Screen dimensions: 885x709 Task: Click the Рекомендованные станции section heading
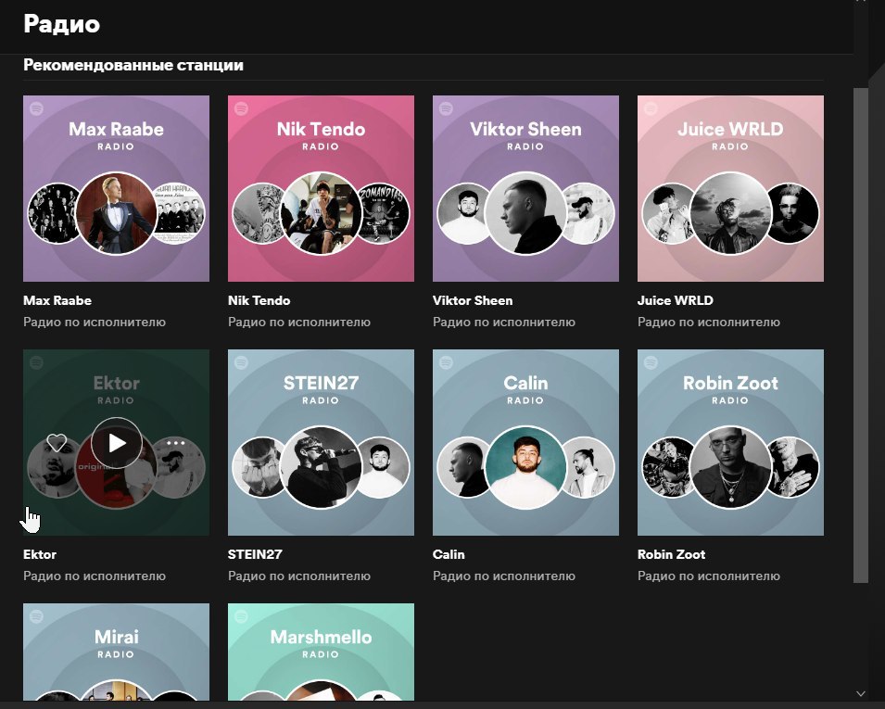pyautogui.click(x=133, y=66)
